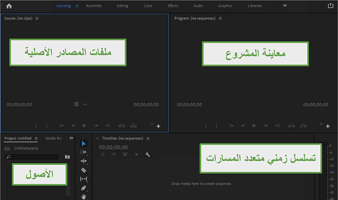Play the Program monitor sequence
Viewport: 338px width, 200px height.
(254, 125)
